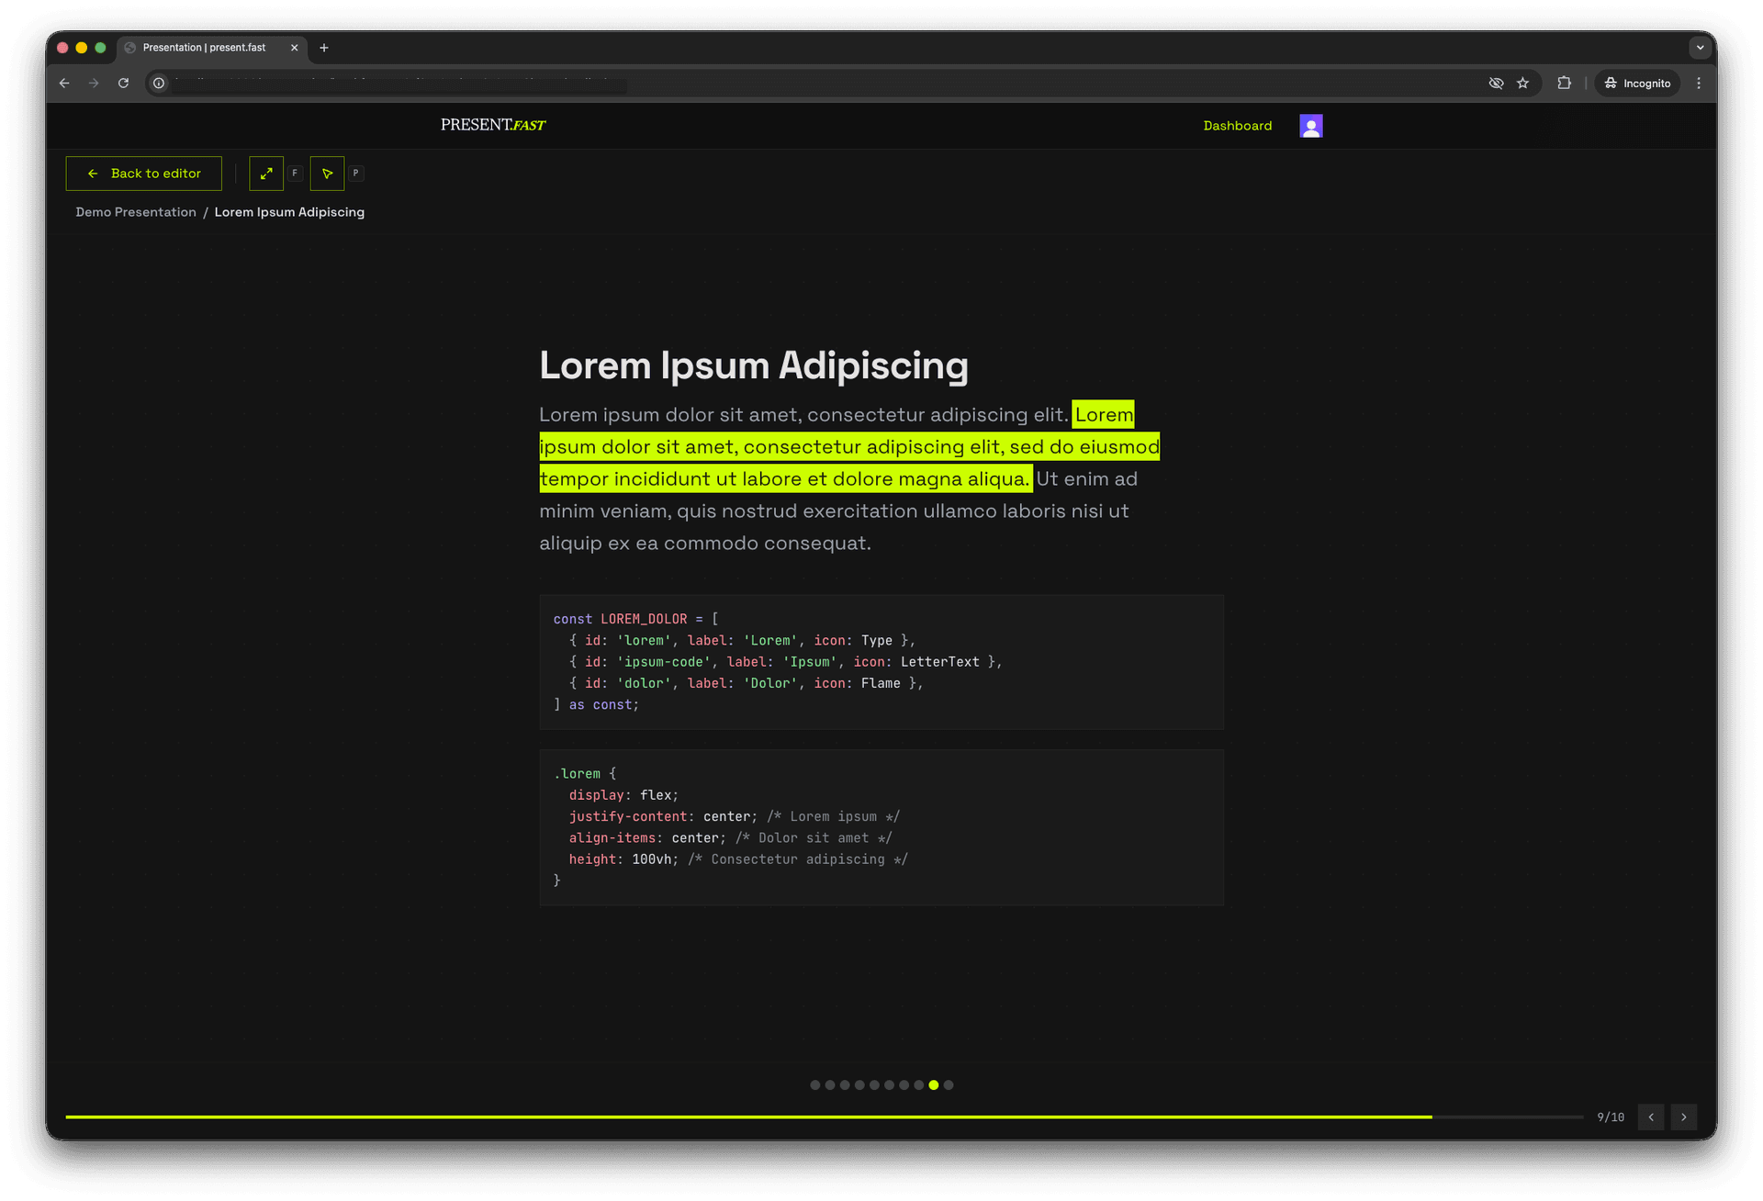Toggle fullscreen presentation mode icon
The width and height of the screenshot is (1763, 1201).
point(266,174)
